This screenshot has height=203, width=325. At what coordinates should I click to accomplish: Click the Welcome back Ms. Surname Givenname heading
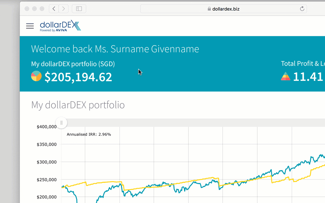[115, 49]
